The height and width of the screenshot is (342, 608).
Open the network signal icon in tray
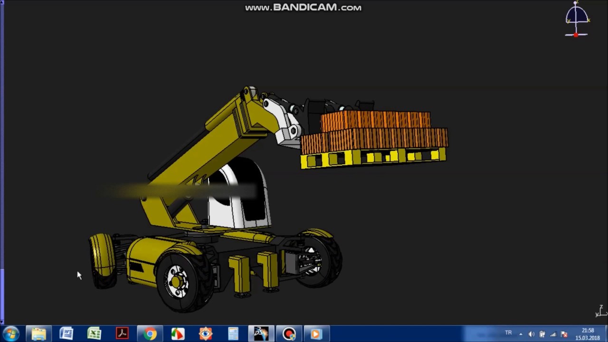click(x=553, y=334)
